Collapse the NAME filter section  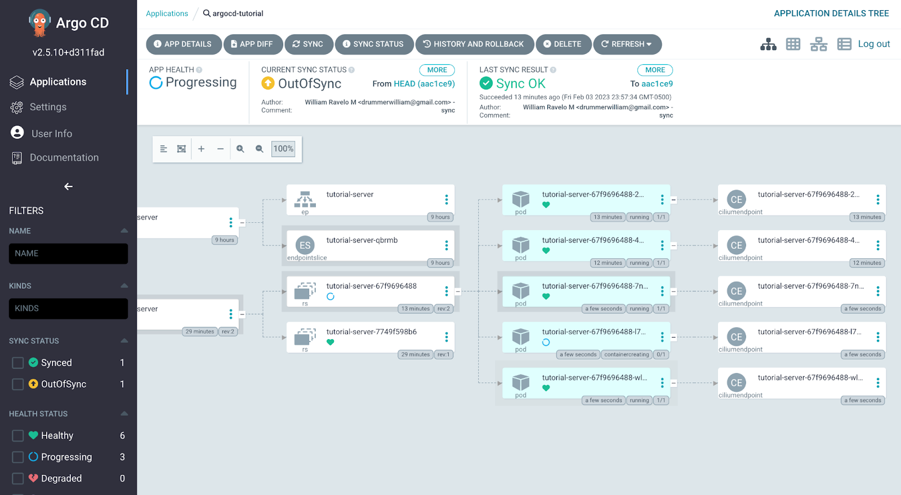point(124,231)
